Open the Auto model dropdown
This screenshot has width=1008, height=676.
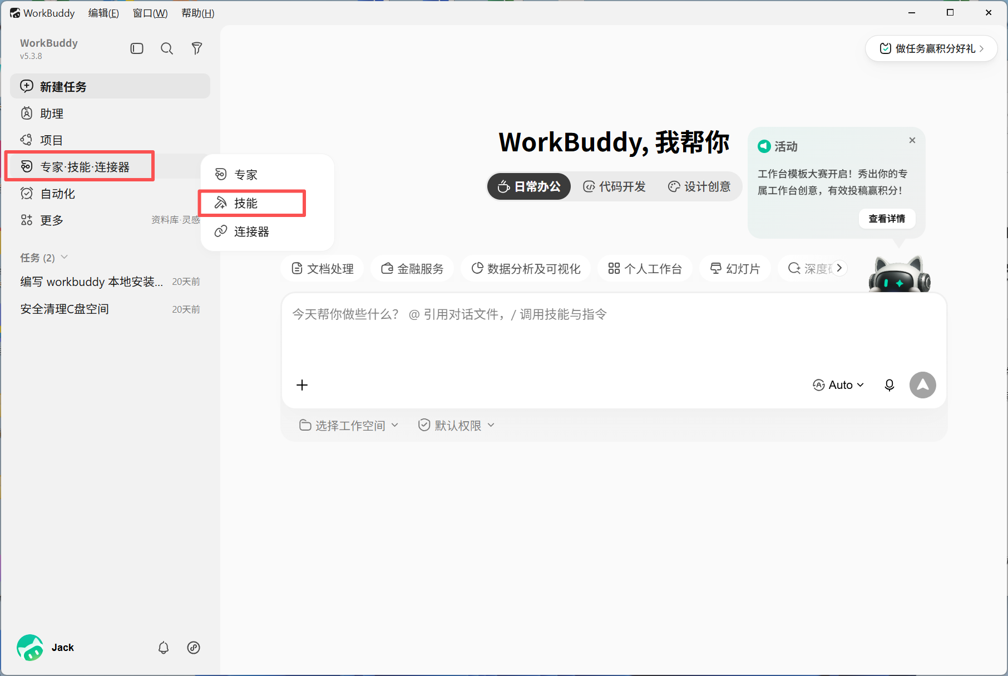click(x=838, y=385)
